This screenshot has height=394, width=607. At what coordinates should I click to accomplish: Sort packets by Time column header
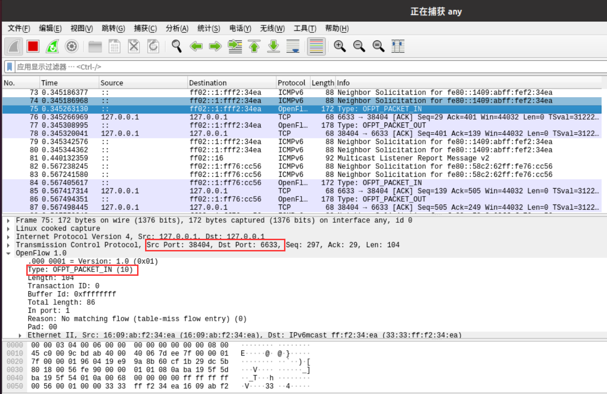click(69, 83)
